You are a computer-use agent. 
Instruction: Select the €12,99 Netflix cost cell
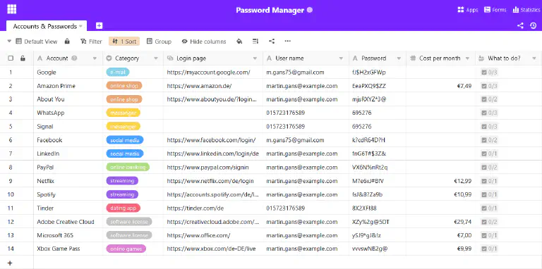440,181
